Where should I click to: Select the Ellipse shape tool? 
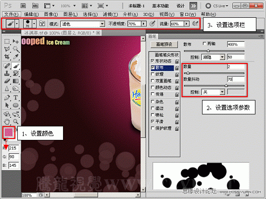pos(15,105)
